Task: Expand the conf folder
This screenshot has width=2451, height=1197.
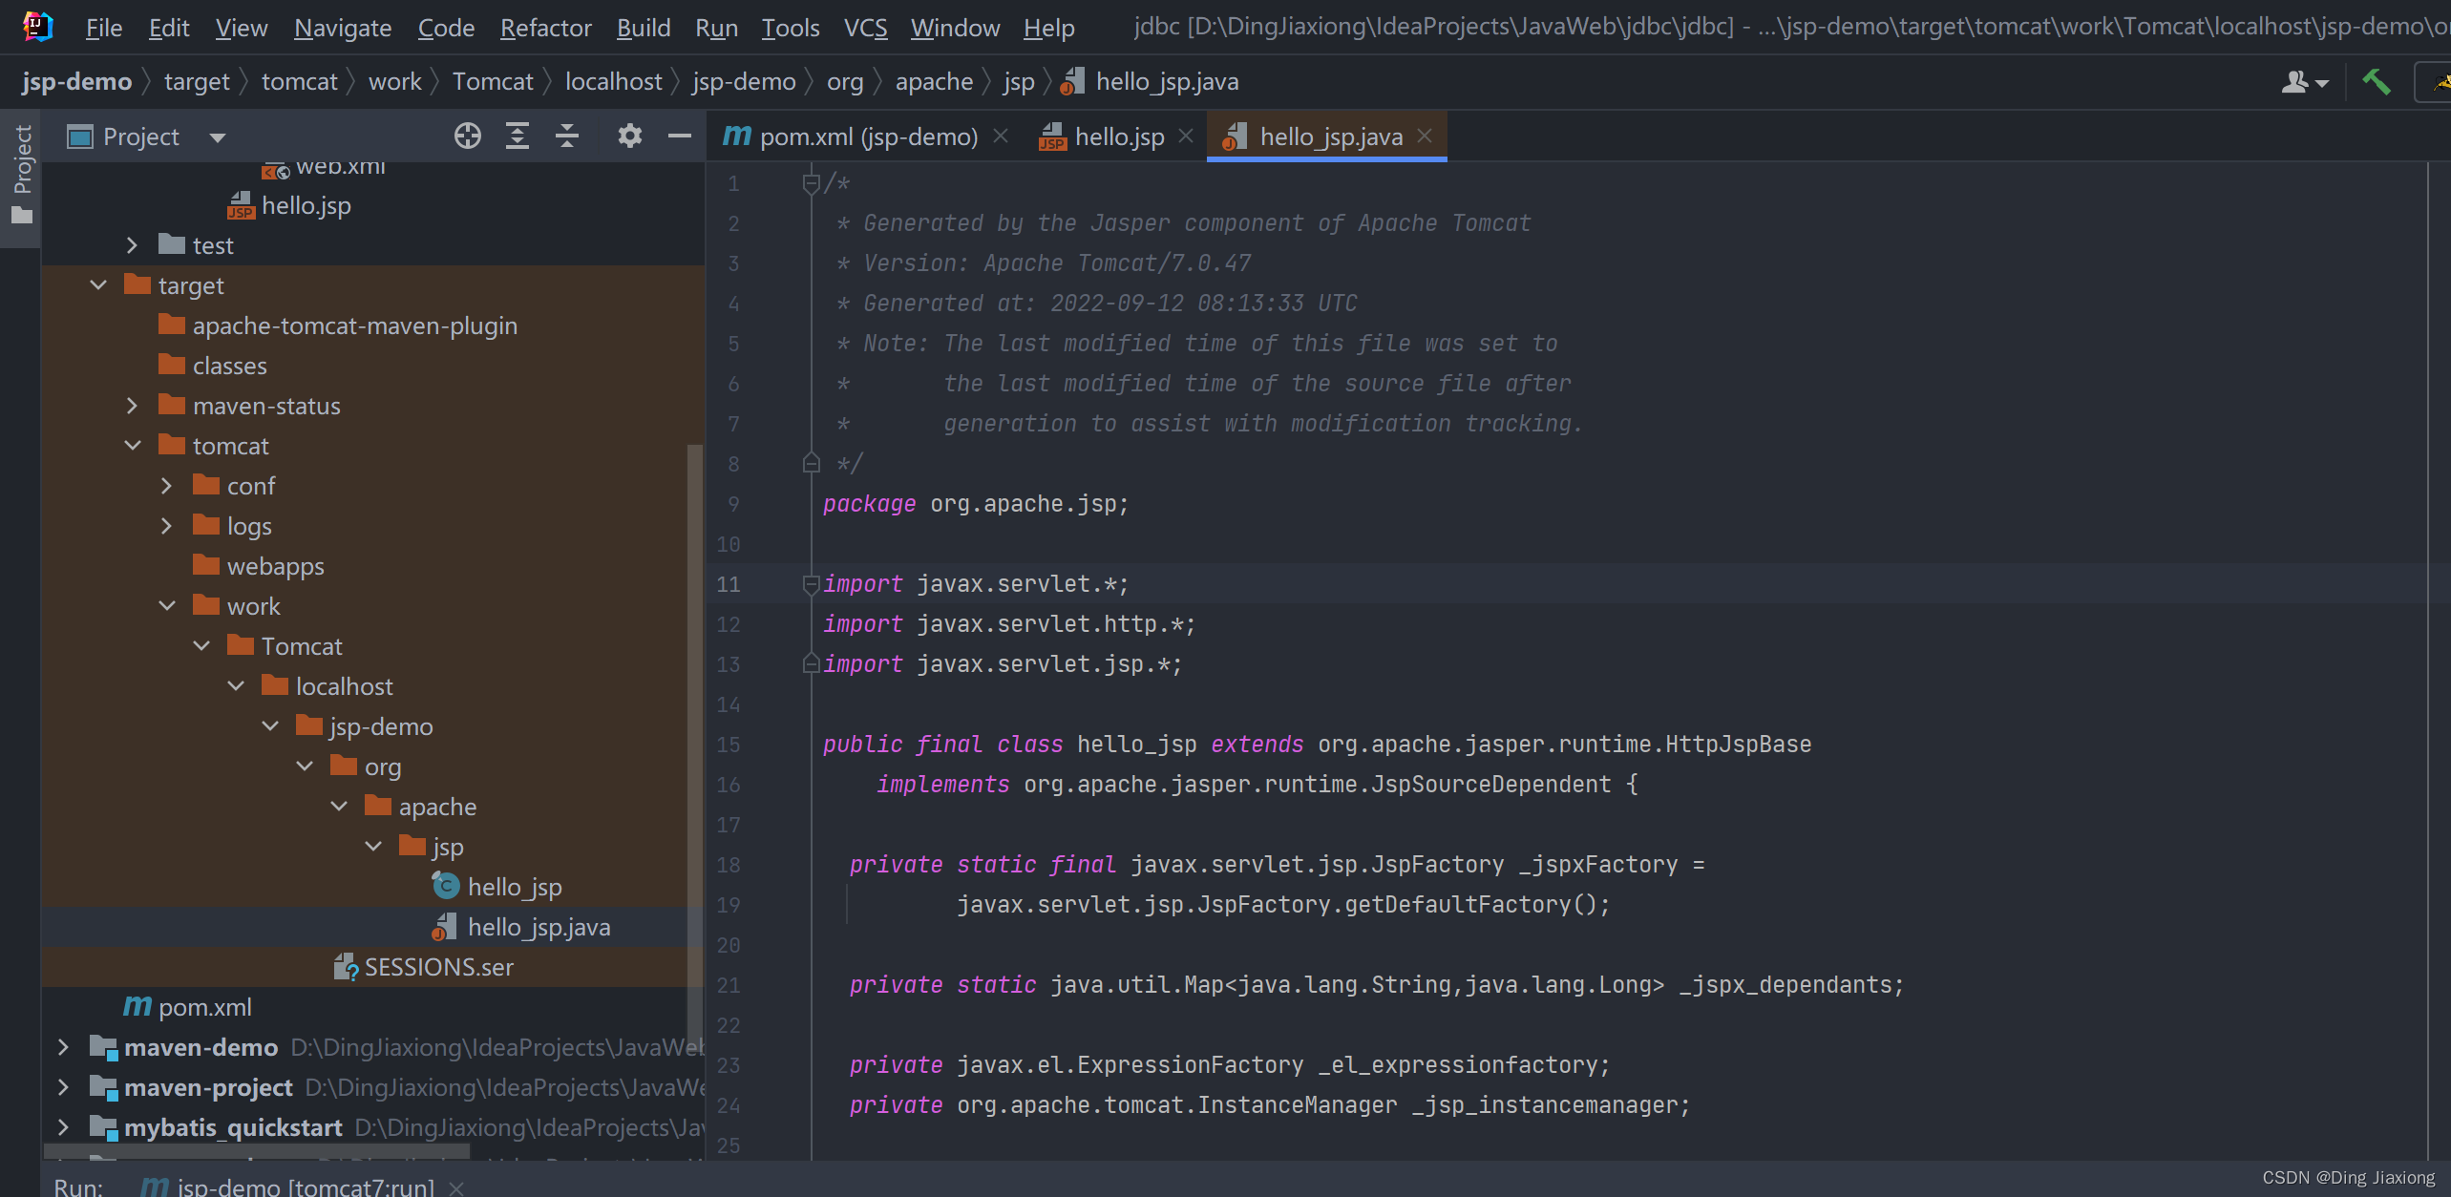Action: [x=166, y=486]
